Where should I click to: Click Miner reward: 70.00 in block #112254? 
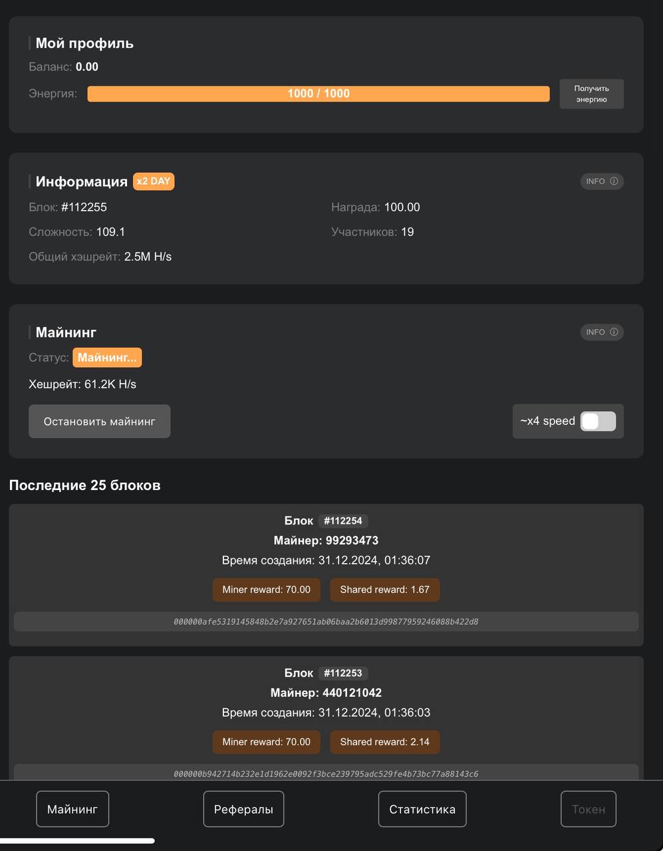(x=266, y=590)
